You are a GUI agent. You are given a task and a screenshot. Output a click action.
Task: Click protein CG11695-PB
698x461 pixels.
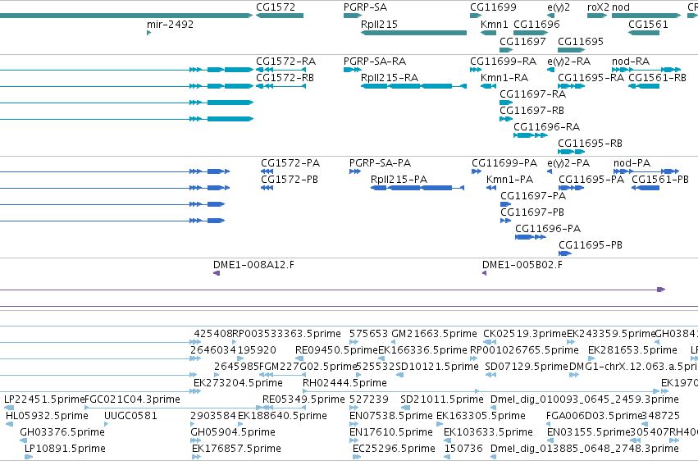[x=591, y=245]
